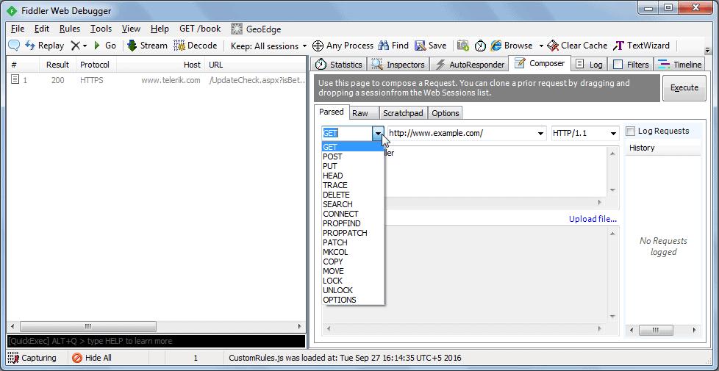Image resolution: width=719 pixels, height=371 pixels.
Task: Click the GET /book menu item
Action: [200, 29]
